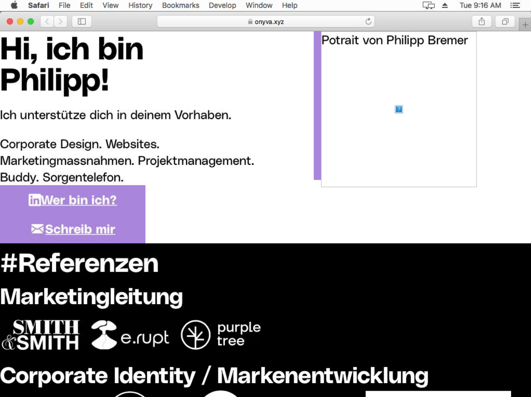
Task: Click the eject icon in menu bar
Action: click(444, 5)
